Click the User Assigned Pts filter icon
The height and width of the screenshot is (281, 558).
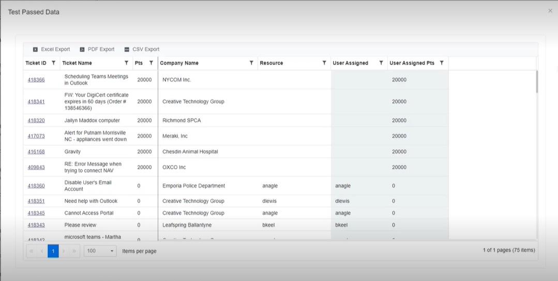(x=442, y=63)
